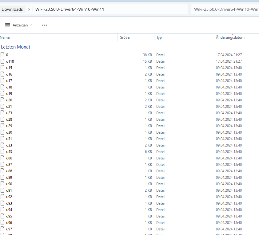Select the file icon of u92
Image resolution: width=259 pixels, height=235 pixels.
2,197
